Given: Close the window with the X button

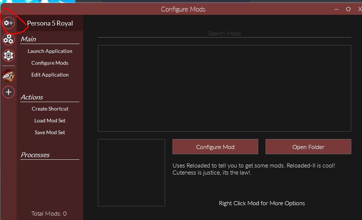Looking at the screenshot, I should tap(359, 9).
